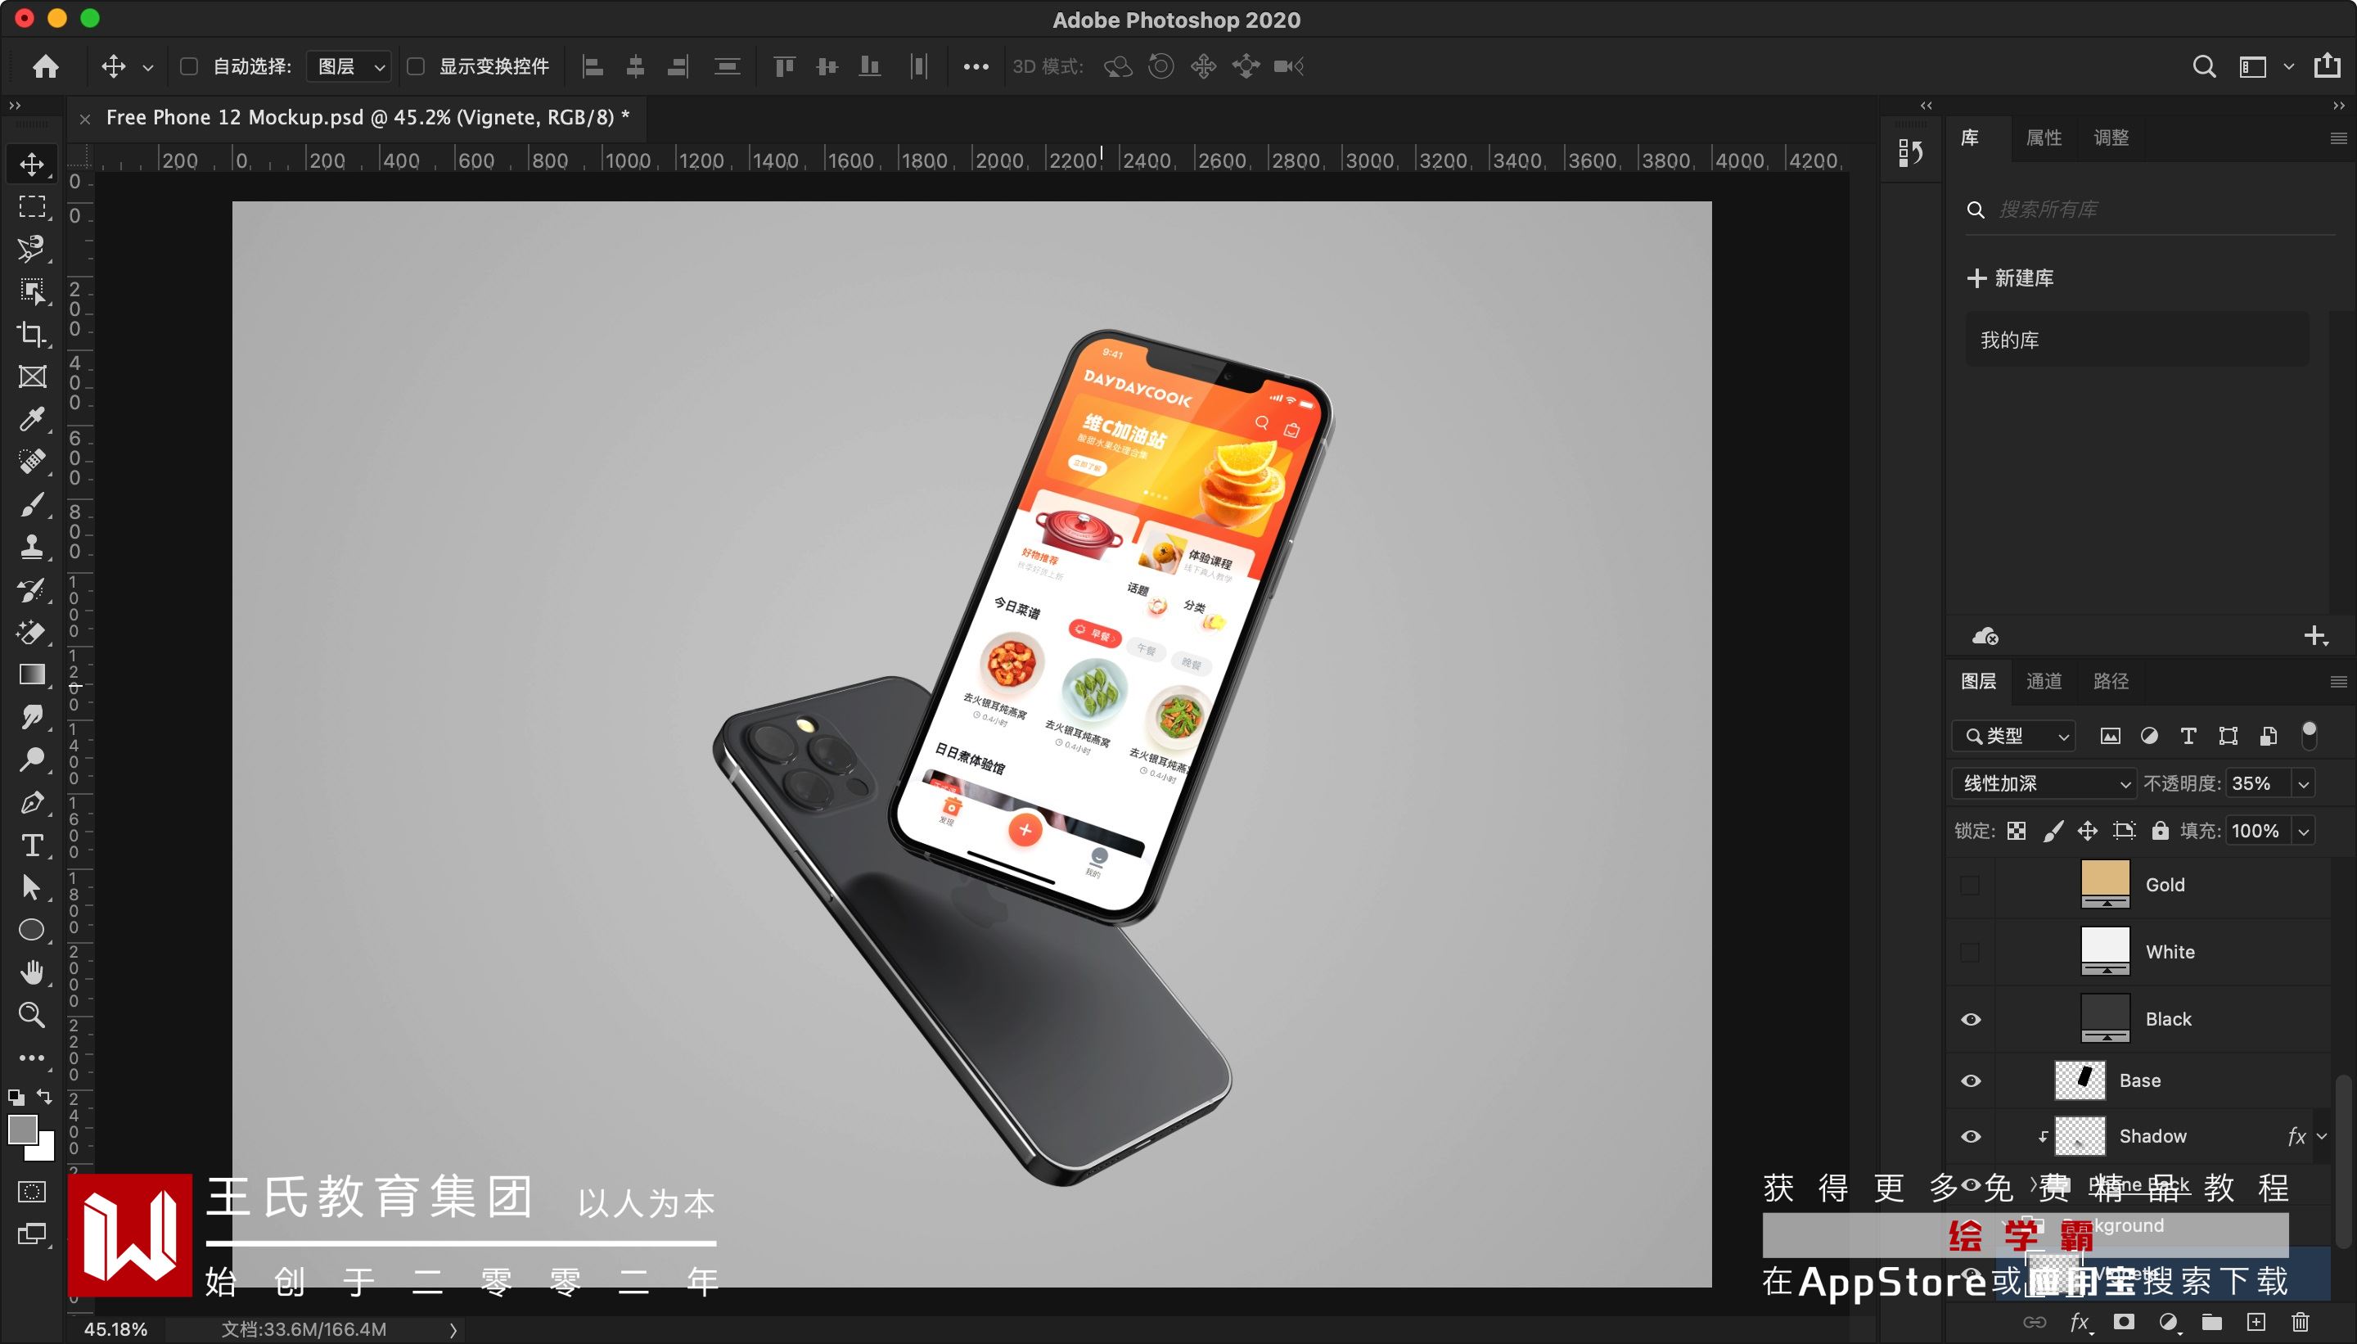Select the Crop tool
This screenshot has width=2357, height=1344.
pyautogui.click(x=32, y=333)
